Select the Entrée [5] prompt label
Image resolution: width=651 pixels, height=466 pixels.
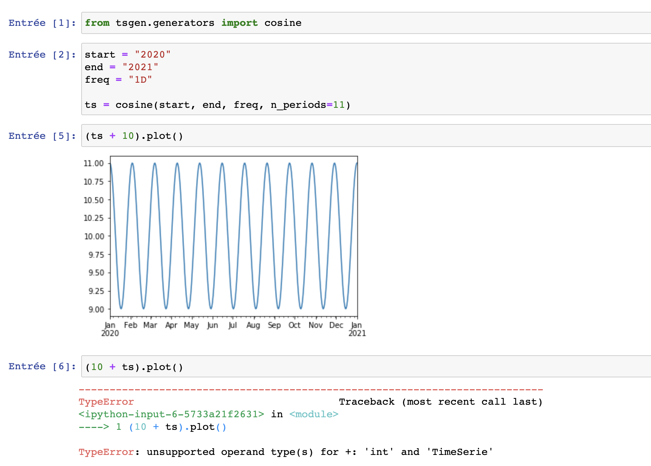coord(42,136)
